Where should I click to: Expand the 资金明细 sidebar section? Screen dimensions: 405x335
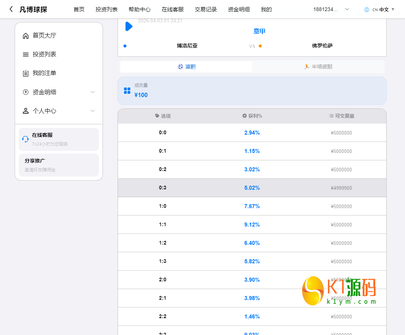coord(92,92)
